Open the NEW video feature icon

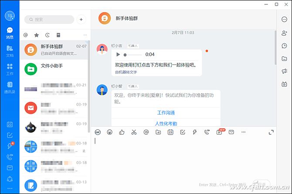(219, 132)
